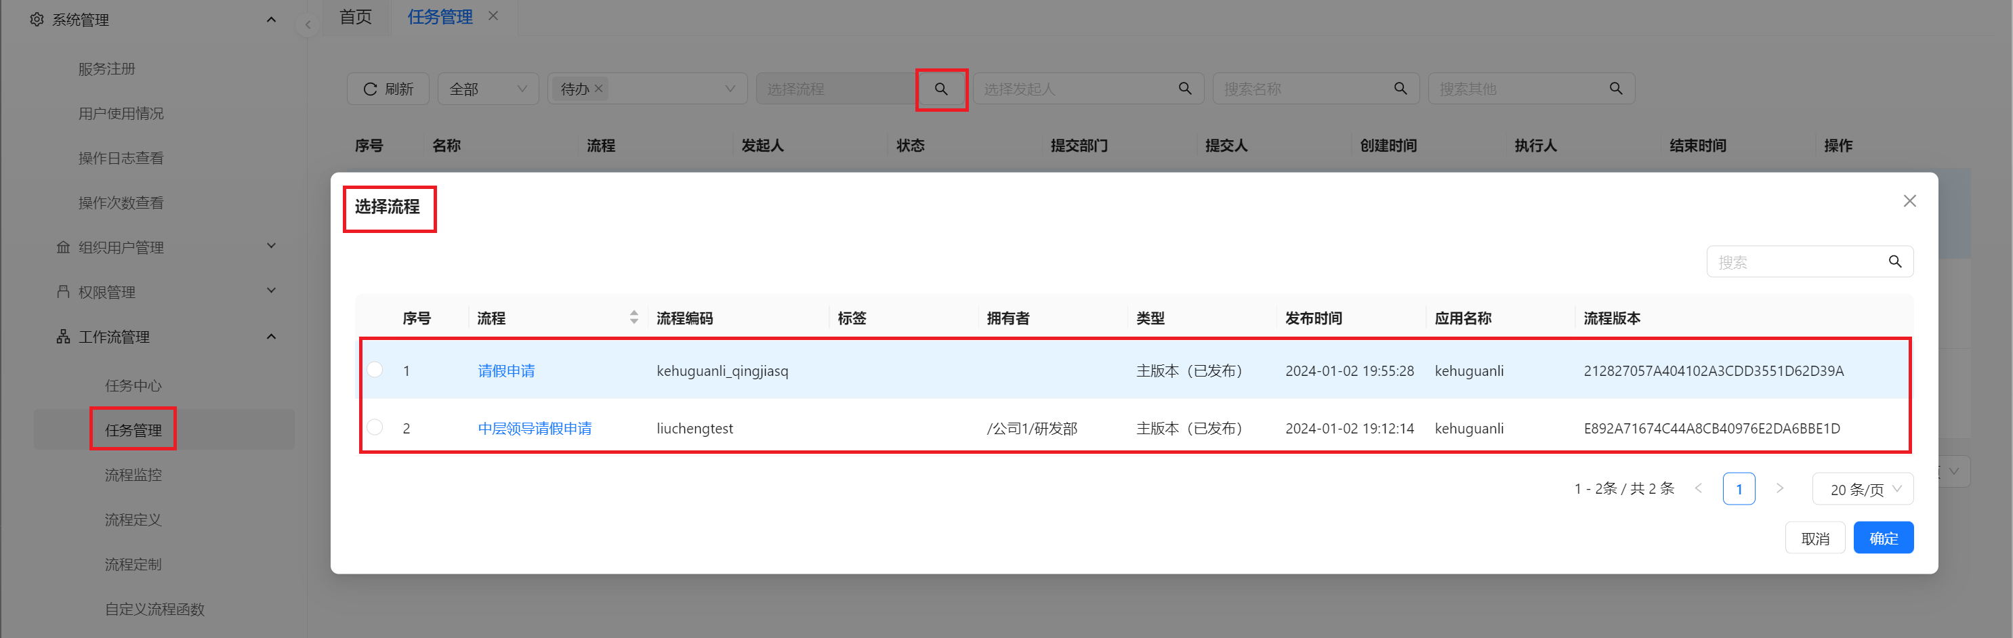The width and height of the screenshot is (2013, 638).
Task: Expand the 组织用户管理 chevron
Action: [271, 246]
